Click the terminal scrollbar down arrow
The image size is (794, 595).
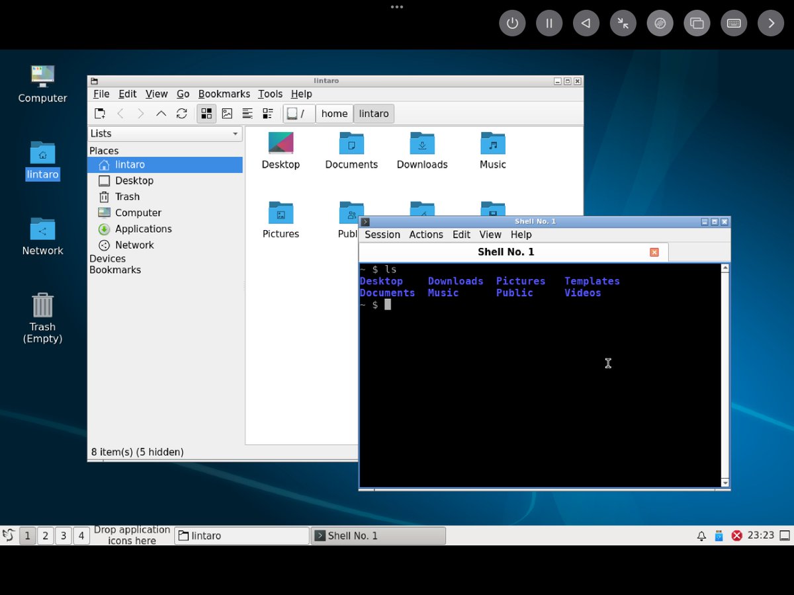725,483
